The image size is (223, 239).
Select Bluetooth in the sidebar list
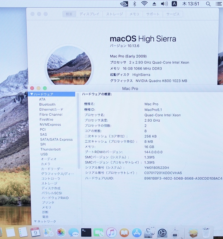(x=47, y=104)
